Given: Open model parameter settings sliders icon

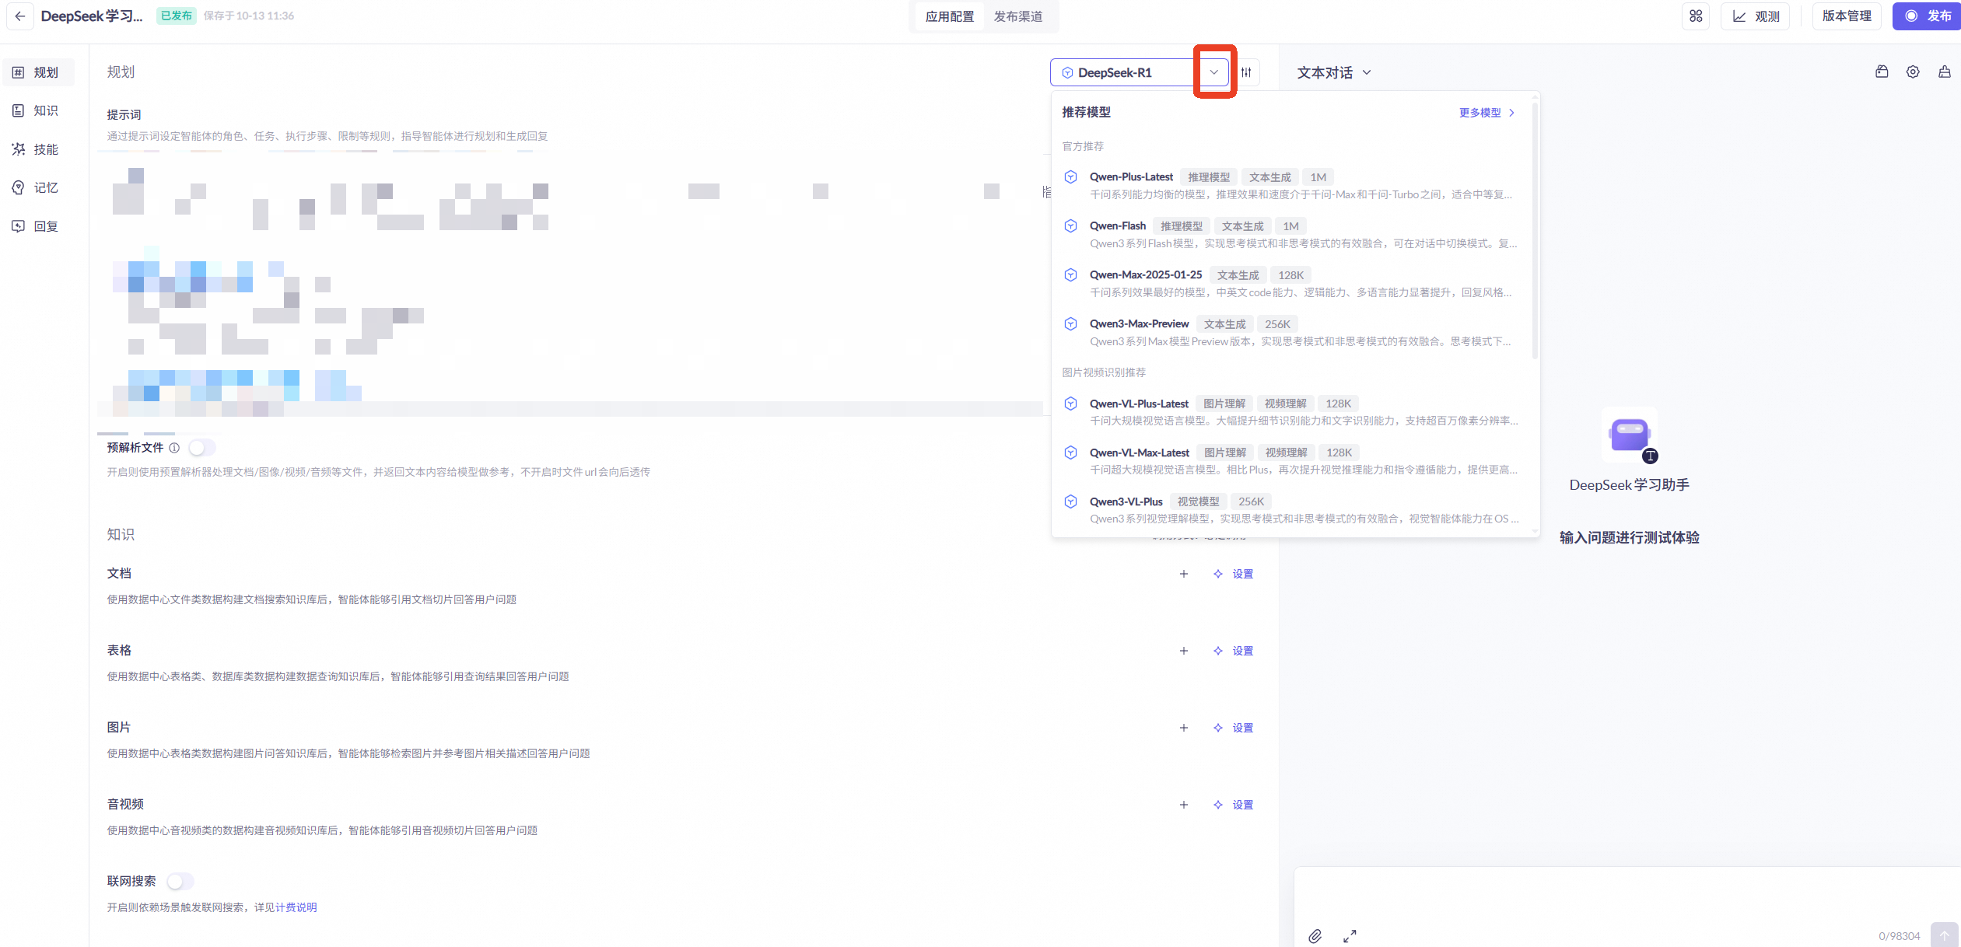Looking at the screenshot, I should (x=1246, y=72).
